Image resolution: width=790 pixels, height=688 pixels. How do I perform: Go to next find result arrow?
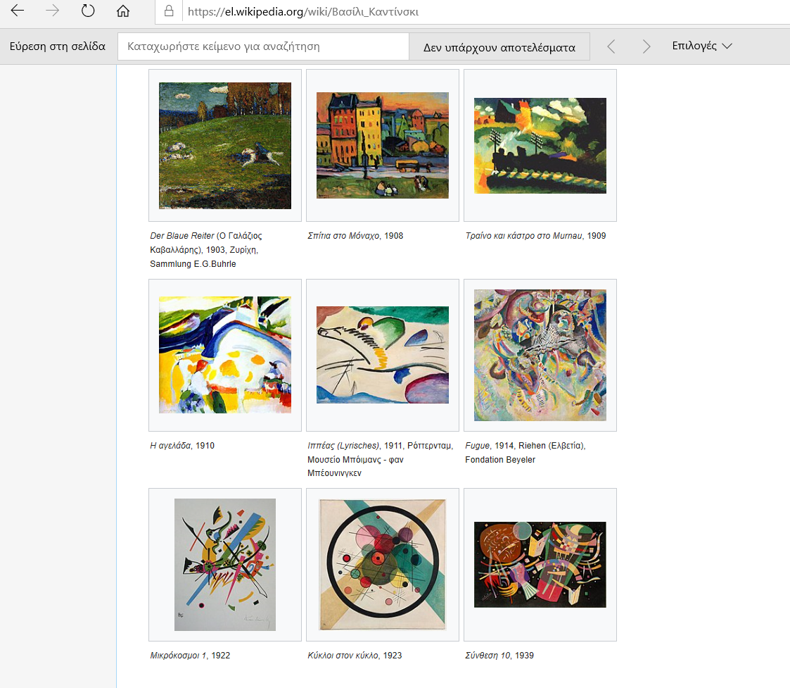pyautogui.click(x=646, y=46)
